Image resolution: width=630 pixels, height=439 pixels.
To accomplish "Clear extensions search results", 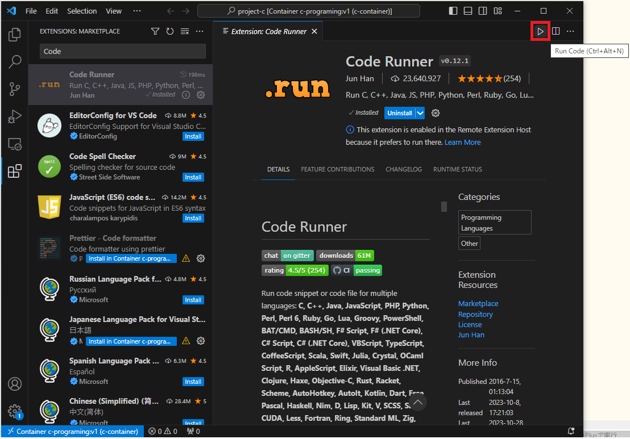I will 185,31.
